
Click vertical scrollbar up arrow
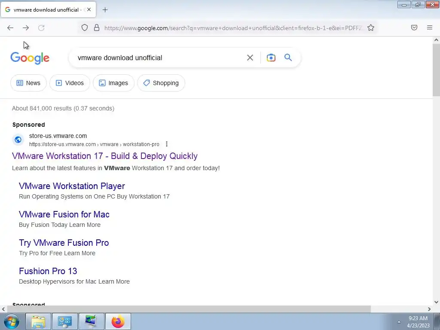[x=436, y=40]
